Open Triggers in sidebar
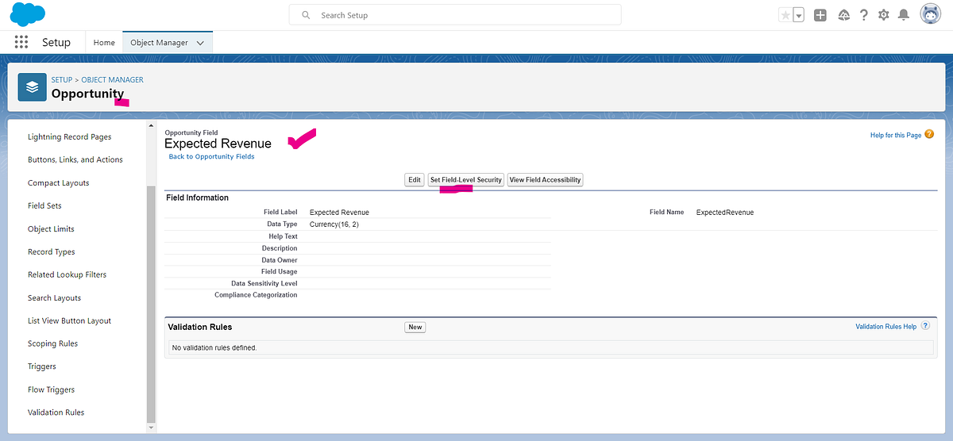 (42, 366)
